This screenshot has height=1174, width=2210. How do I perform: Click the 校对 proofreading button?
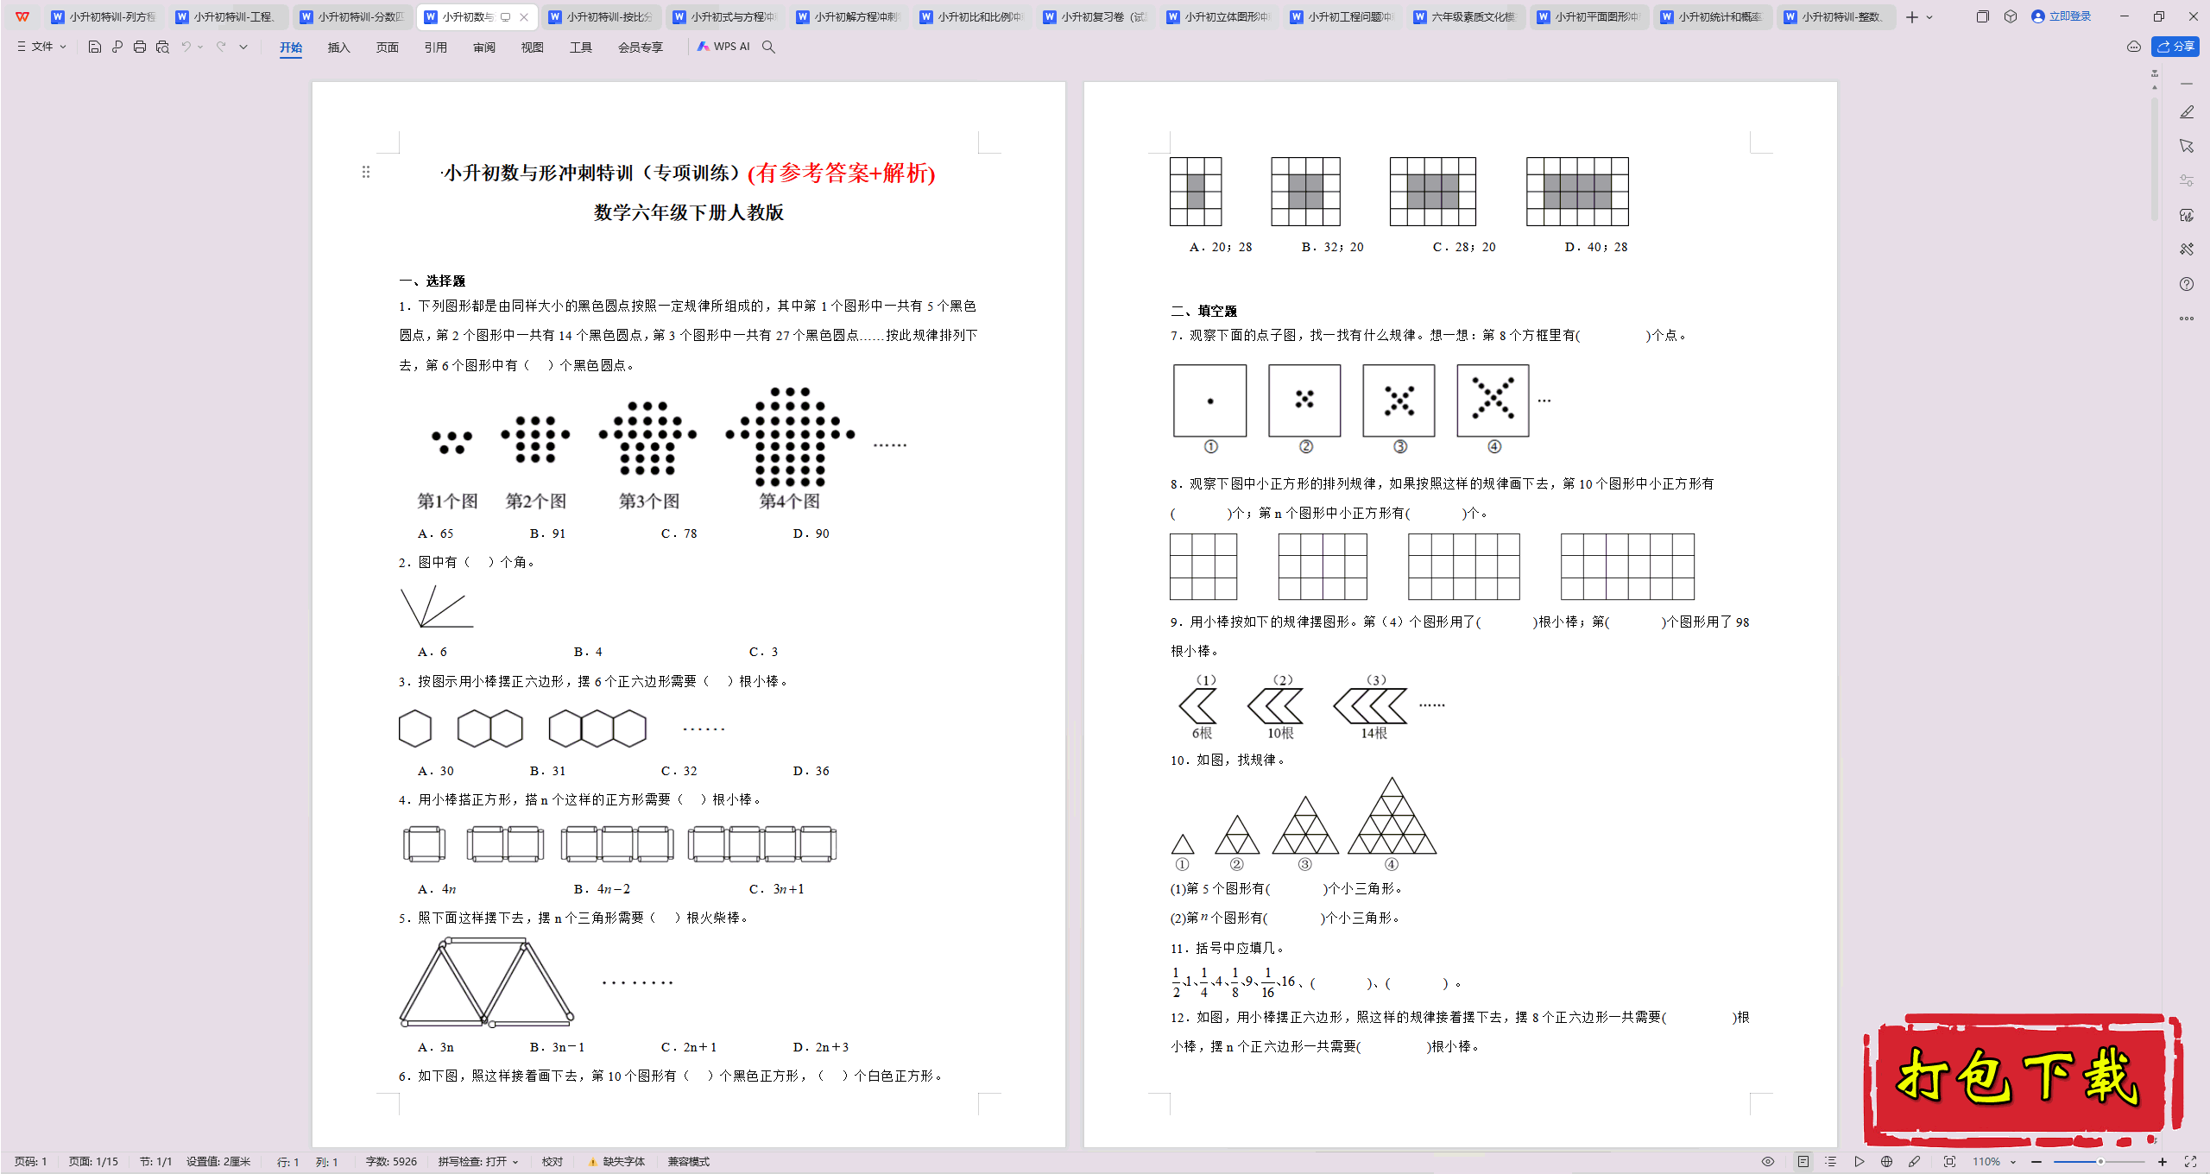pos(552,1162)
